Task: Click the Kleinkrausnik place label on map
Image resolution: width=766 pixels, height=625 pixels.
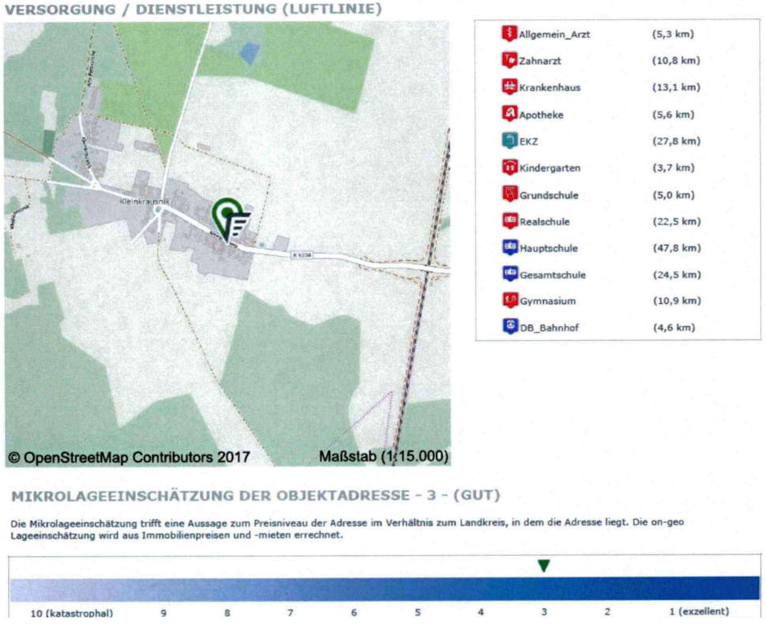Action: pos(144,202)
